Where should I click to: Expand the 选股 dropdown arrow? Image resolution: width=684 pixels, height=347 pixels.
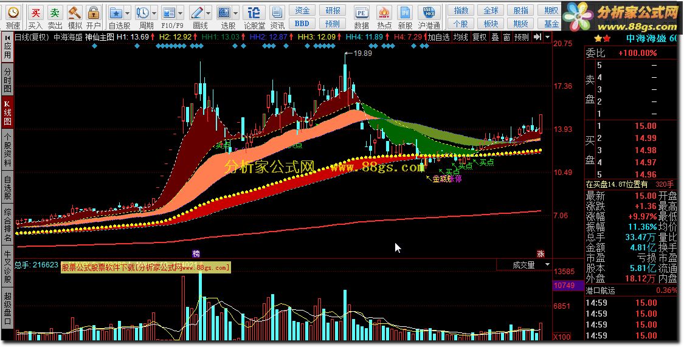pyautogui.click(x=236, y=13)
